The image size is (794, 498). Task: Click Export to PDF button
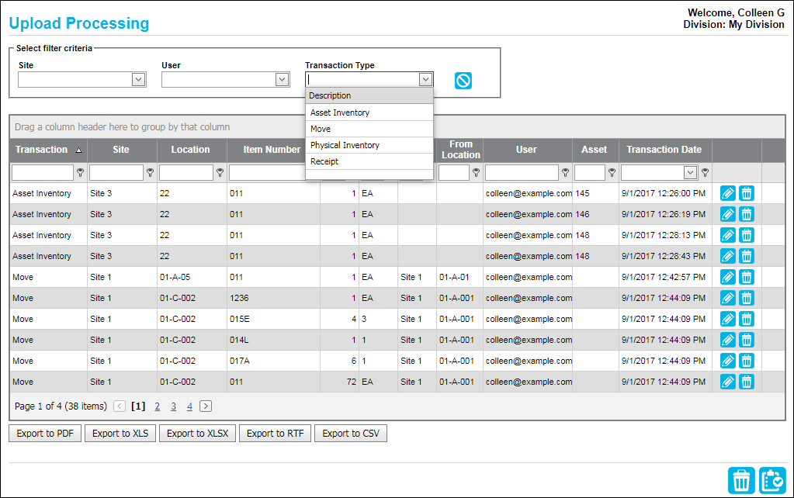tap(45, 433)
